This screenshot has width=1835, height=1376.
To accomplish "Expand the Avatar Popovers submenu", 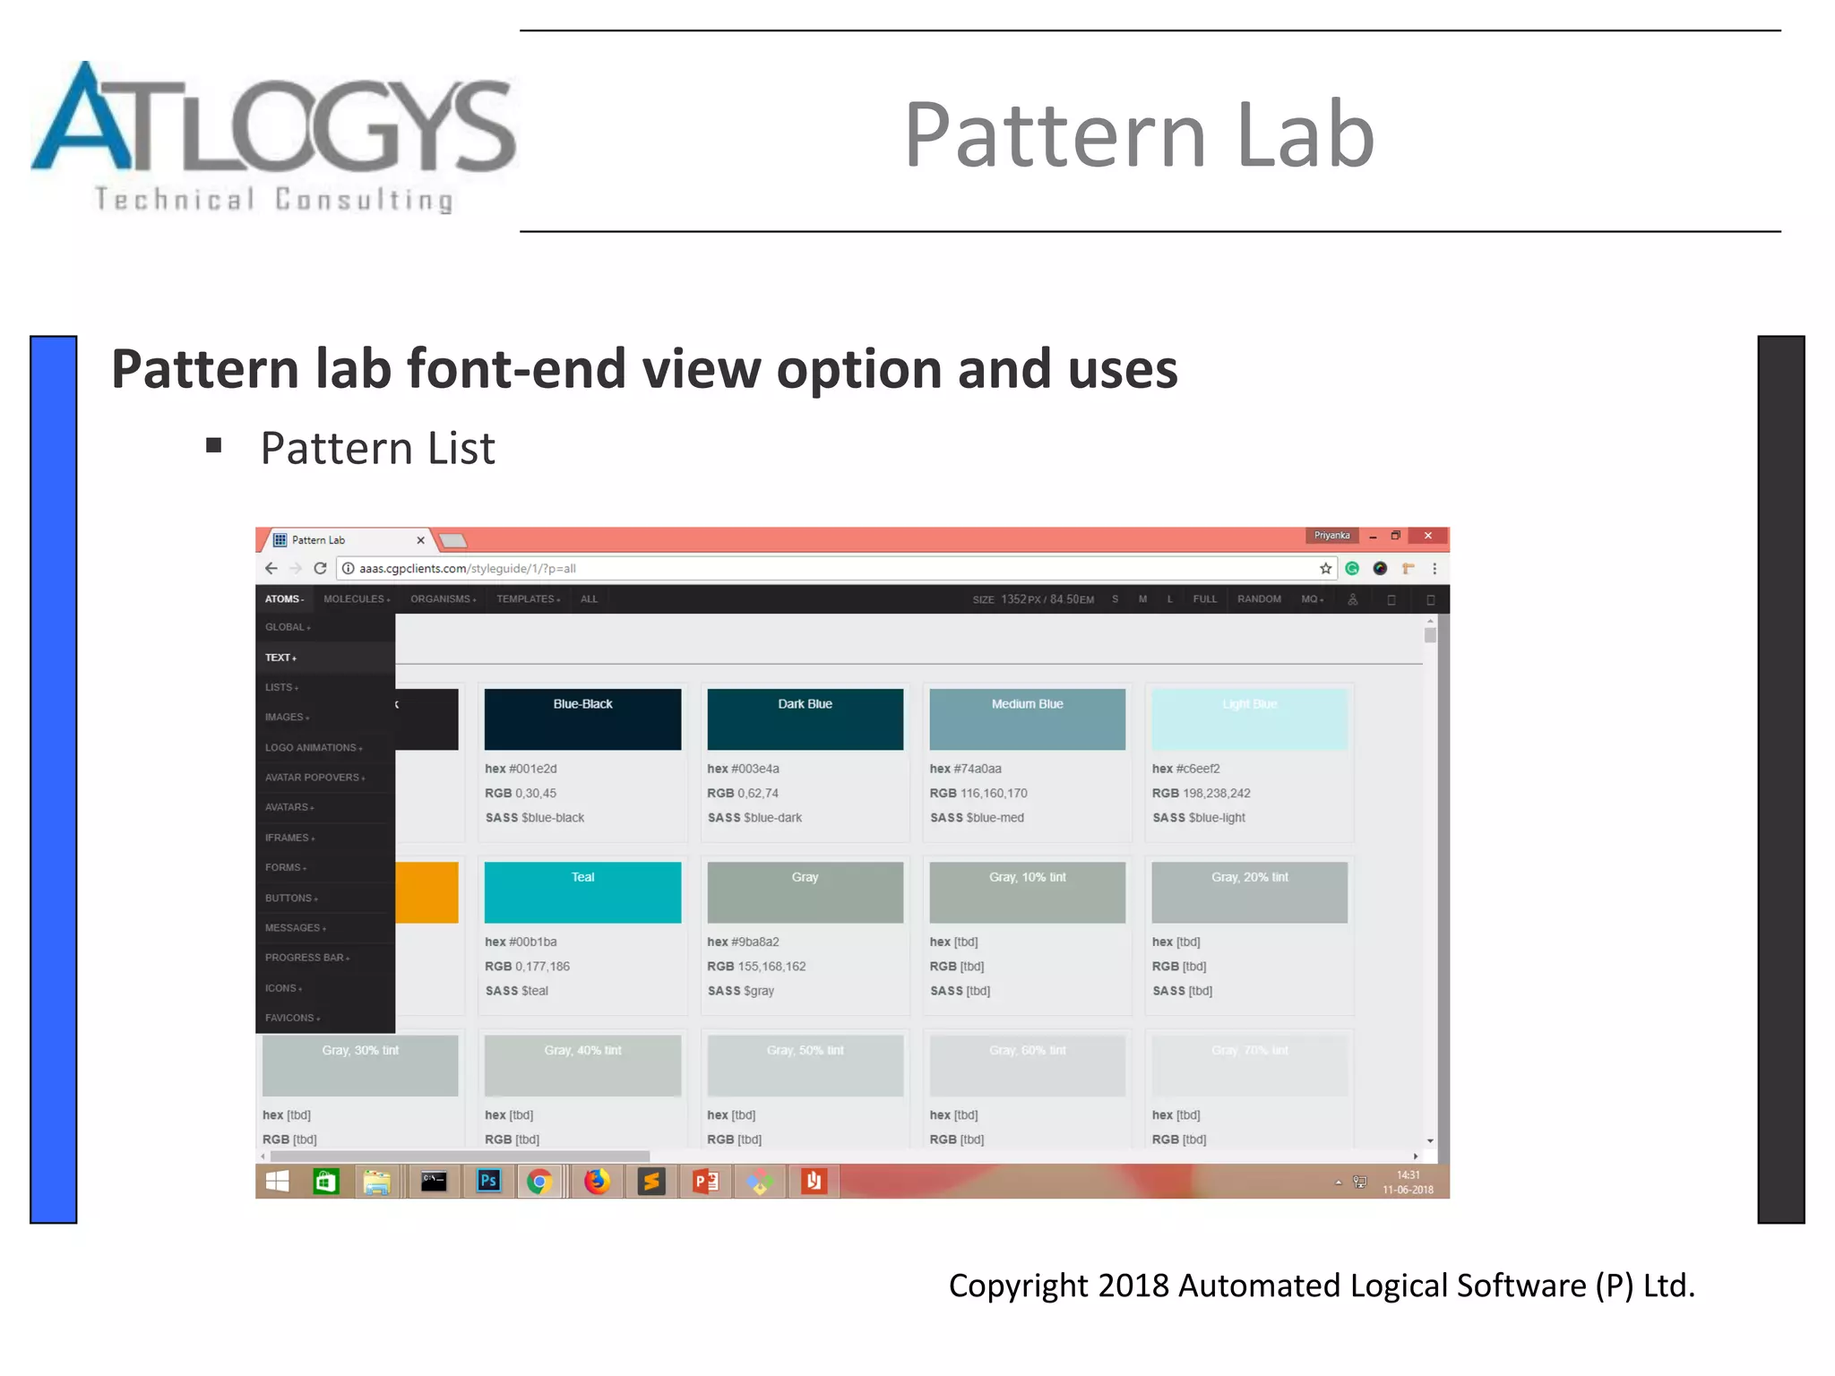I will (x=325, y=778).
